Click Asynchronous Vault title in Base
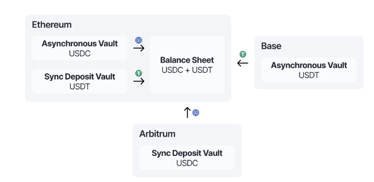 coord(309,66)
